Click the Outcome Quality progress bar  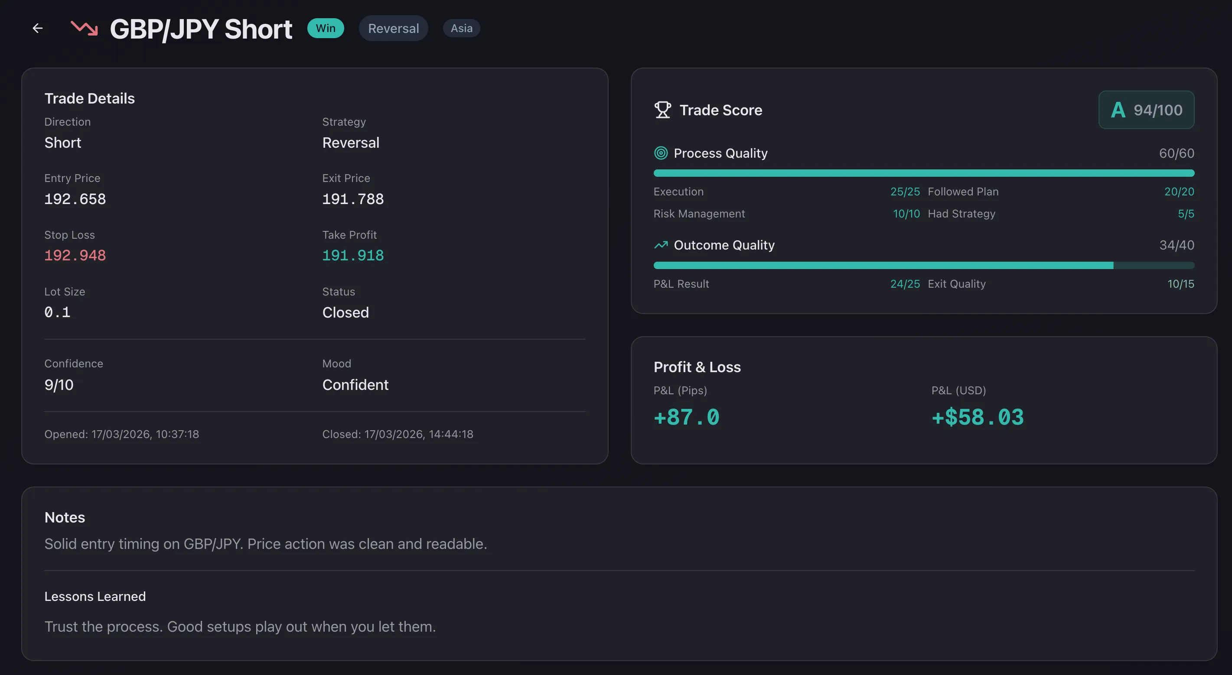tap(923, 266)
